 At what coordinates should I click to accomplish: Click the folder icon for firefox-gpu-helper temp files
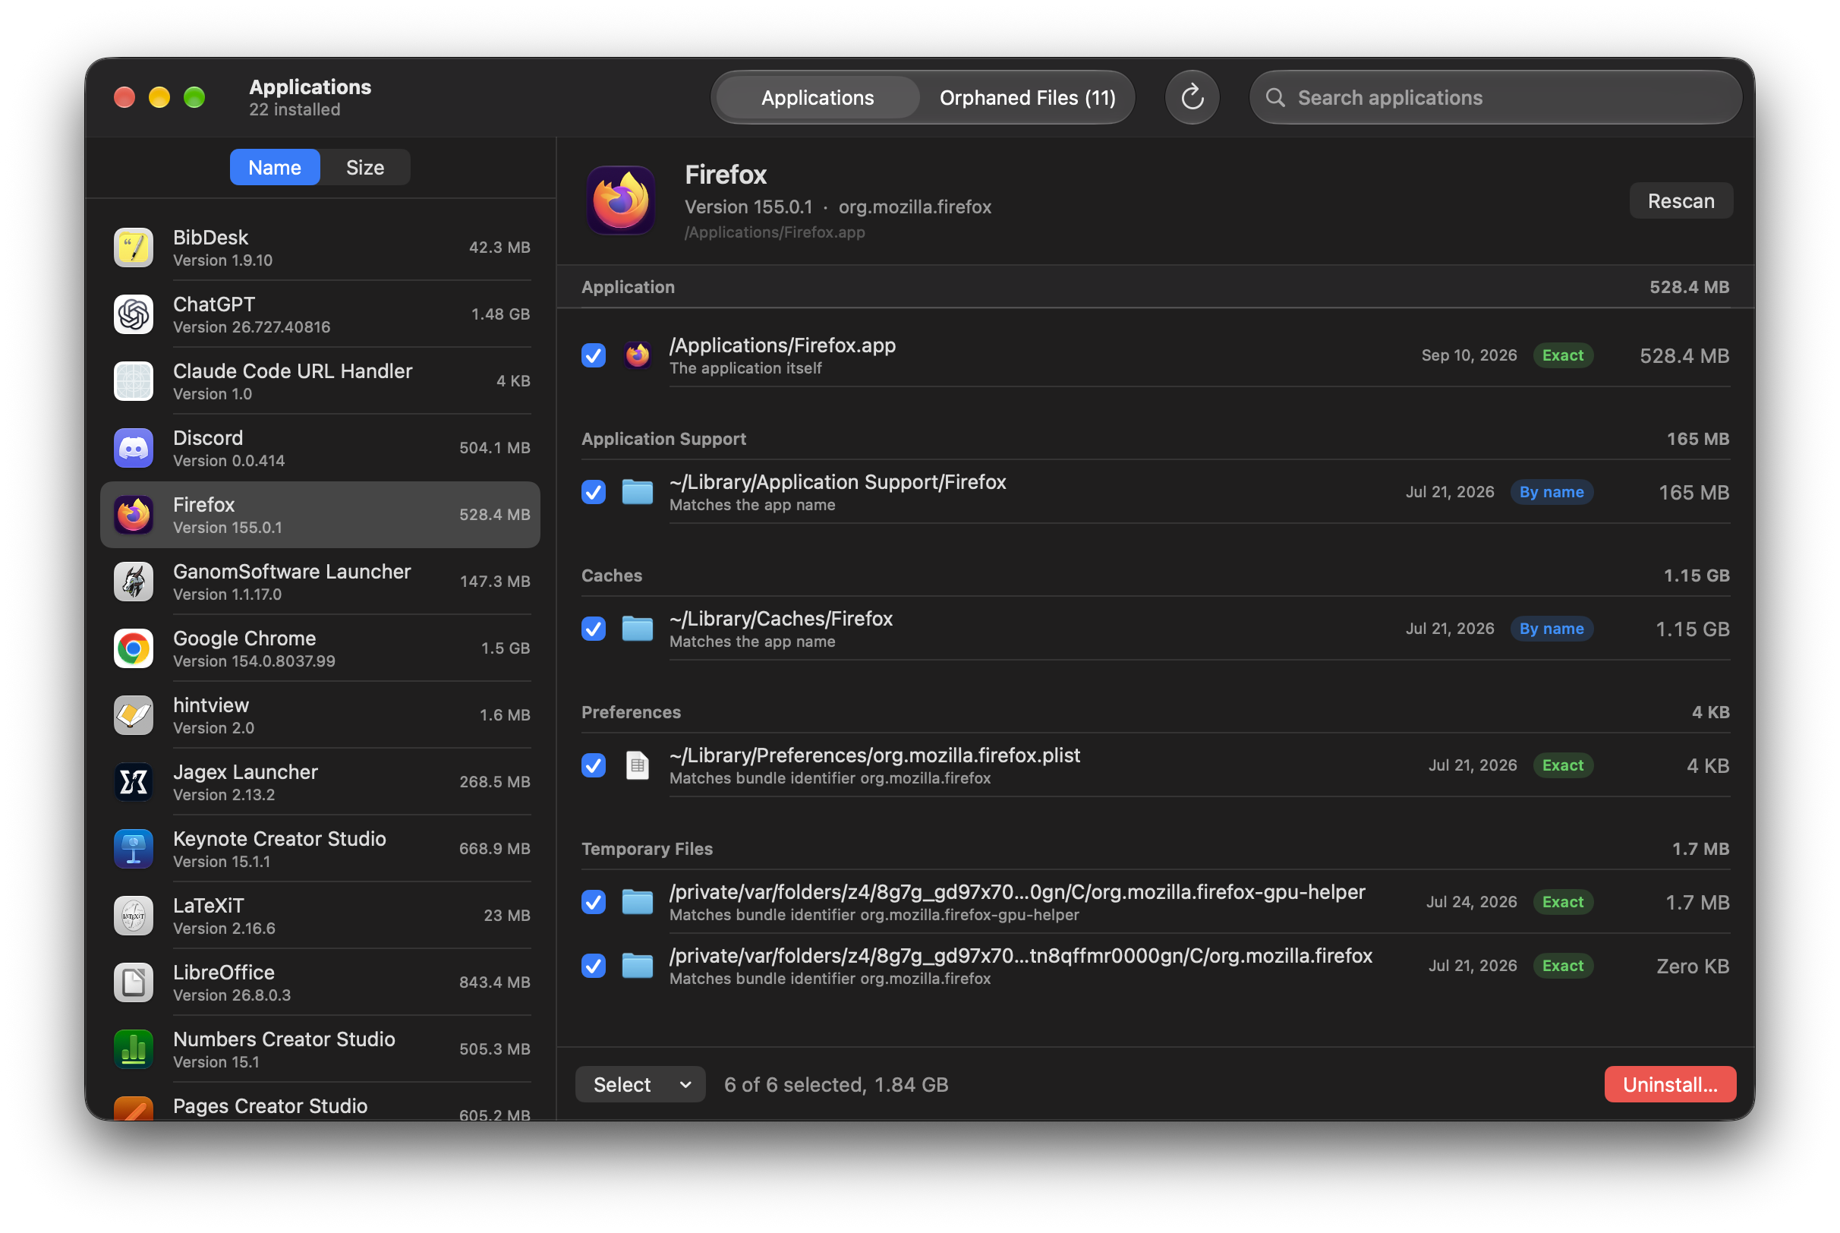(x=638, y=902)
